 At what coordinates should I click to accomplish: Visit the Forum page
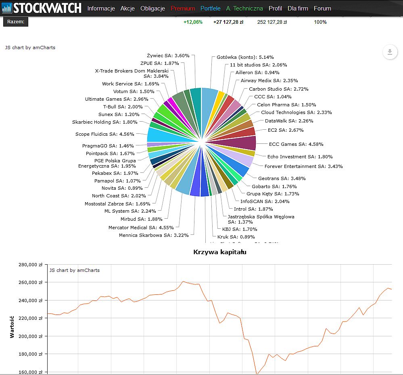pyautogui.click(x=322, y=8)
